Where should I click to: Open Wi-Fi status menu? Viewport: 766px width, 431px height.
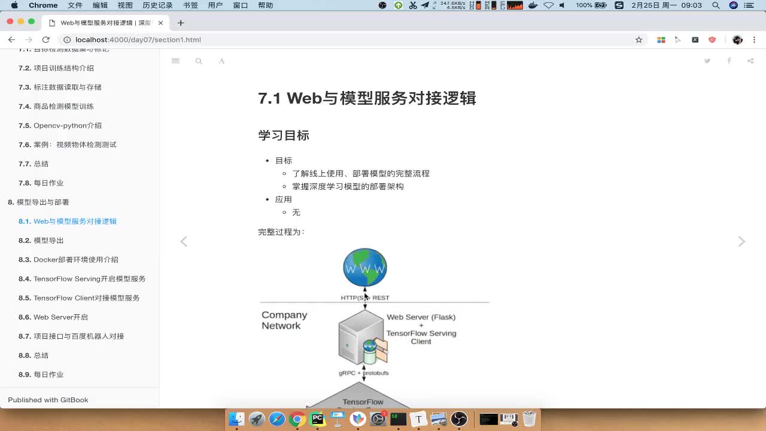coord(548,5)
